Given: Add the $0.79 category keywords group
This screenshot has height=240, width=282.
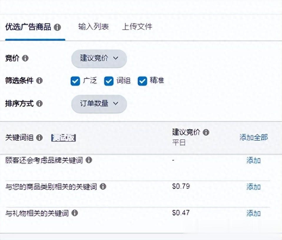Looking at the screenshot, I should (x=253, y=187).
